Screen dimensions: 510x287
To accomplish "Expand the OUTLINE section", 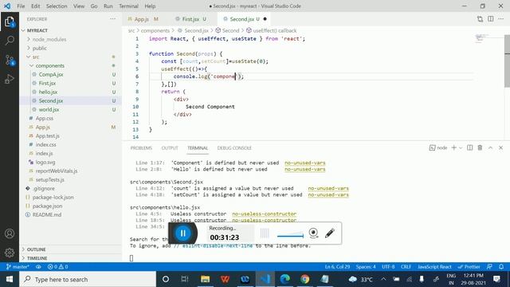I will (x=36, y=250).
